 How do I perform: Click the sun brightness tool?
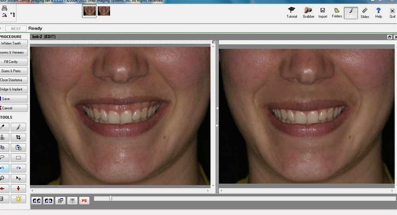point(18,199)
